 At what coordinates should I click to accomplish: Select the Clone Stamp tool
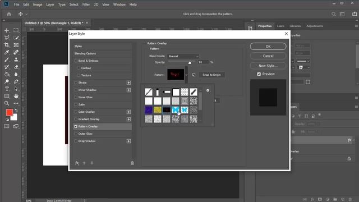pos(16,59)
